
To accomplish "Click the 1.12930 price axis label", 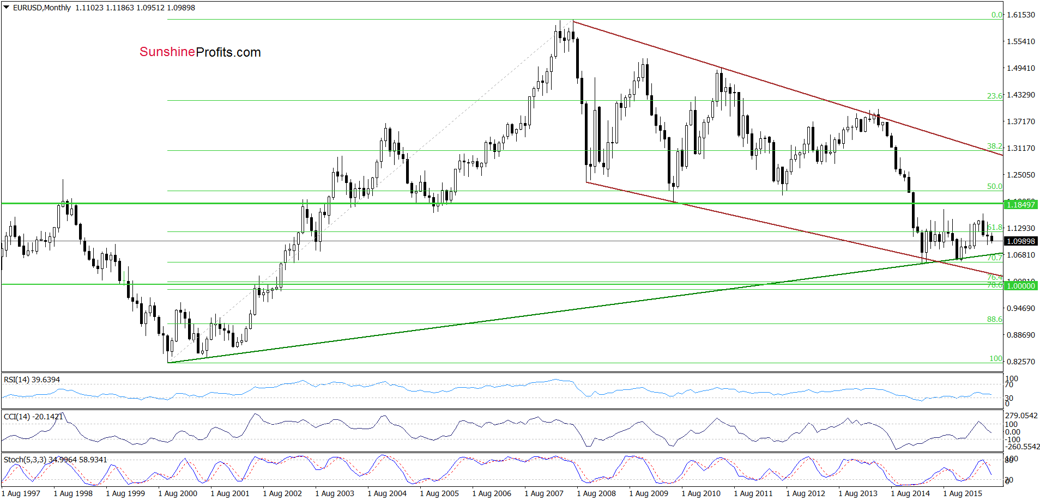I will click(1021, 228).
